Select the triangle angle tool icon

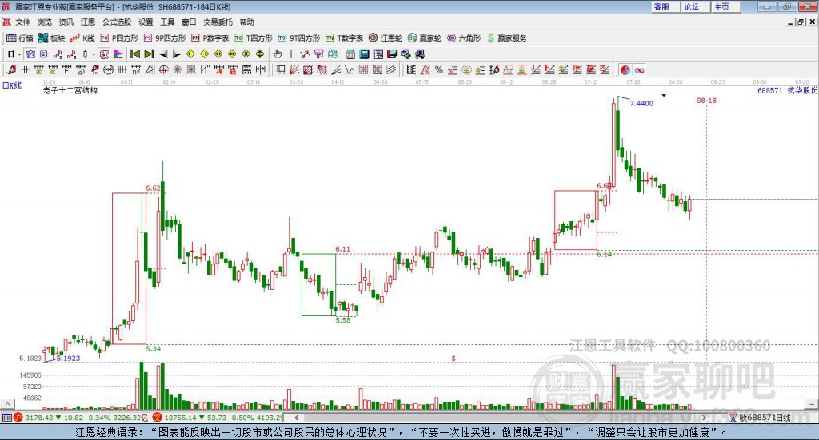(150, 69)
